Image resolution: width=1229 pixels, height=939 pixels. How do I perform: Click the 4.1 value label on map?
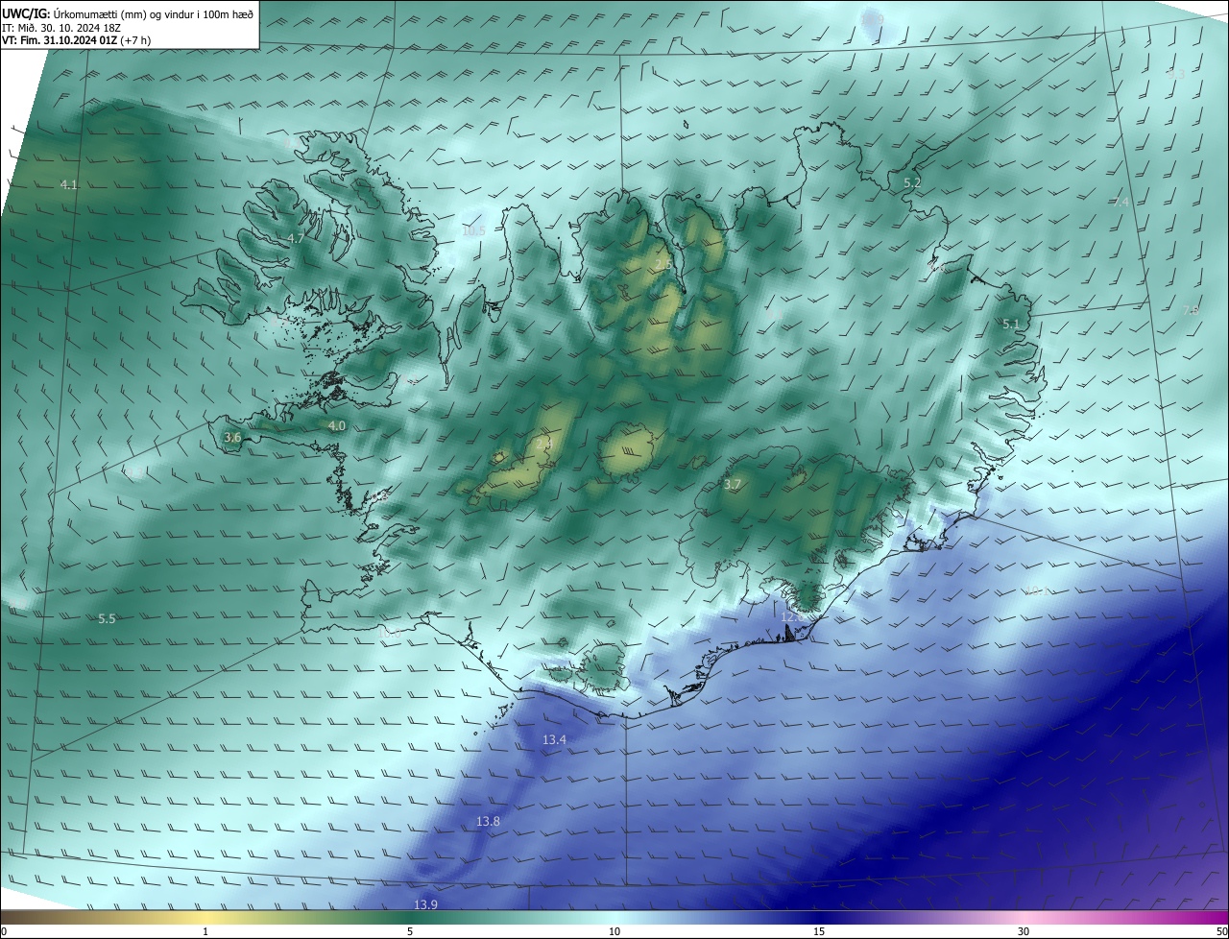[68, 184]
